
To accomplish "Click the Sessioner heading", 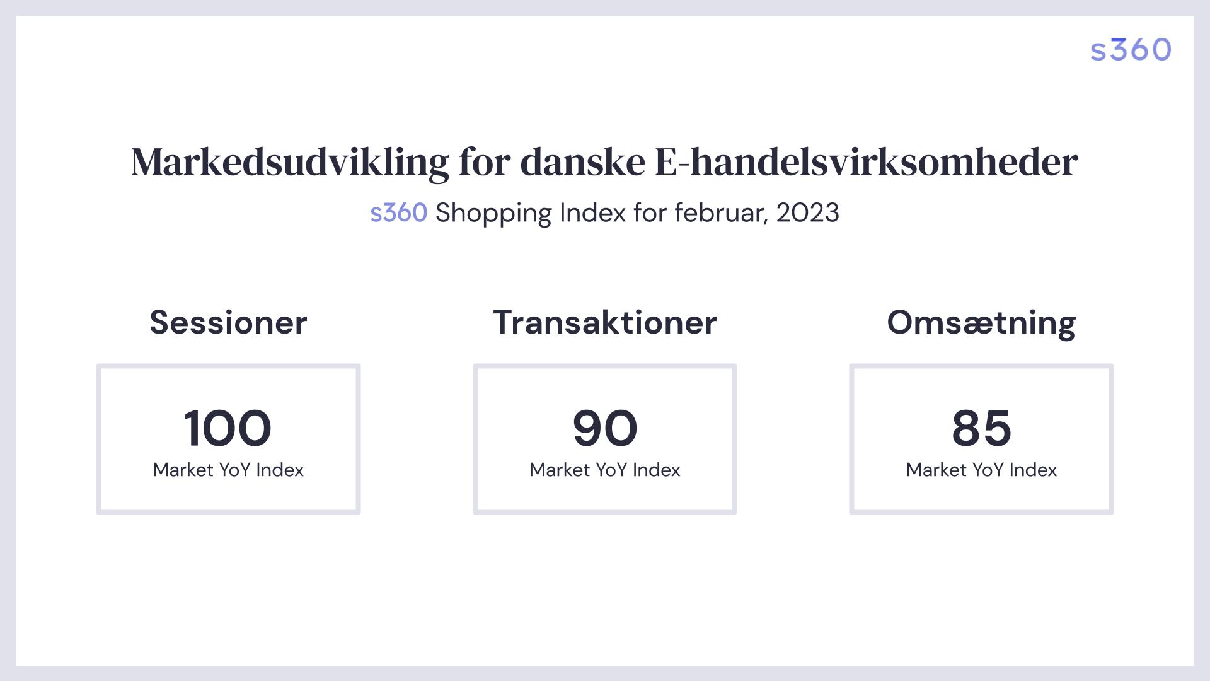I will [228, 322].
